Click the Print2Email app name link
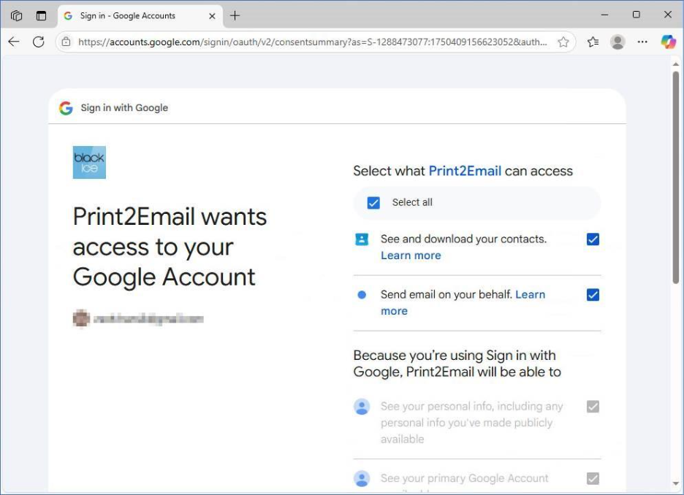Image resolution: width=684 pixels, height=495 pixels. 465,171
